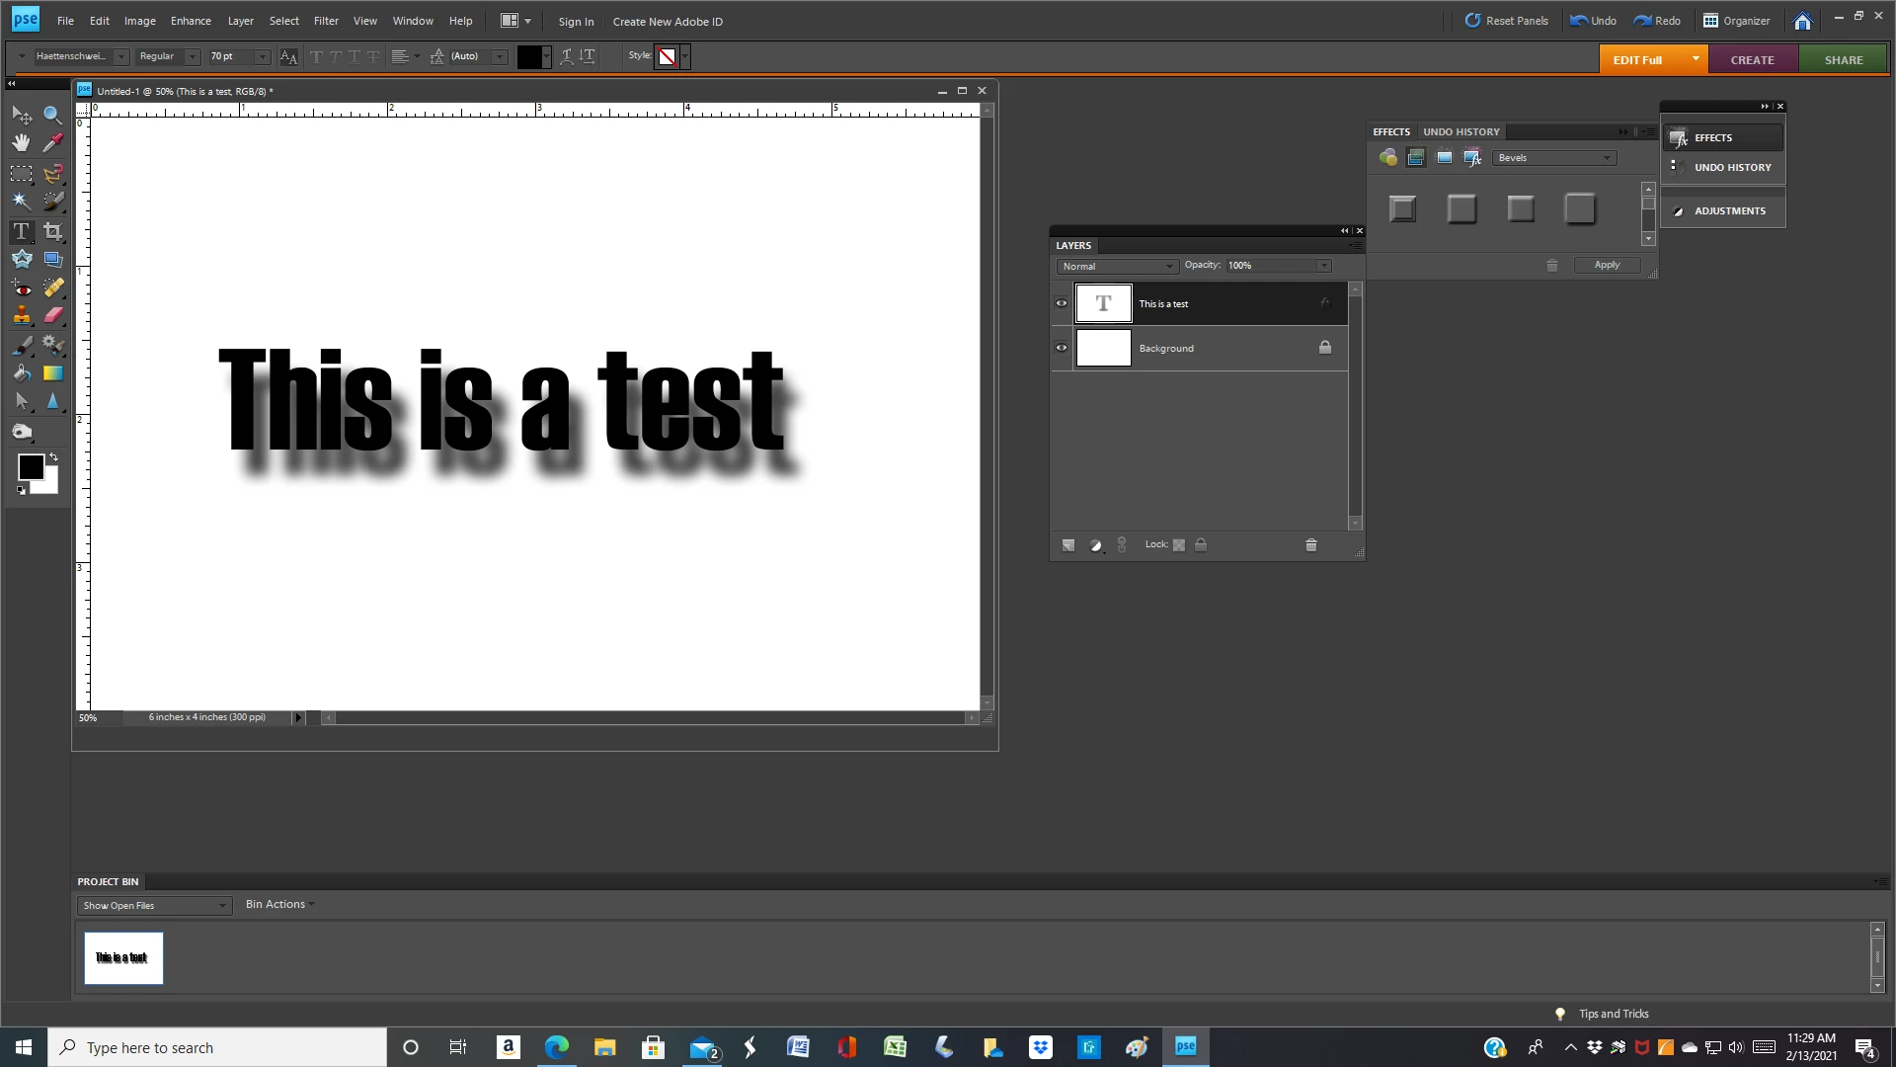Hide the 'This is a test' layer
1896x1067 pixels.
click(x=1062, y=303)
